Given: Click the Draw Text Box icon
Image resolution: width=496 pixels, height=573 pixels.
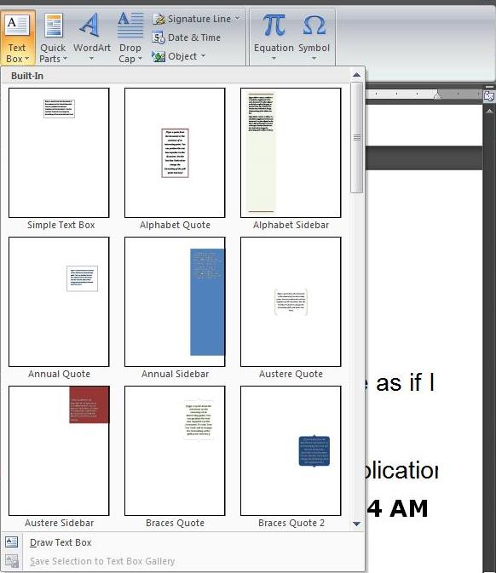Looking at the screenshot, I should coord(11,542).
